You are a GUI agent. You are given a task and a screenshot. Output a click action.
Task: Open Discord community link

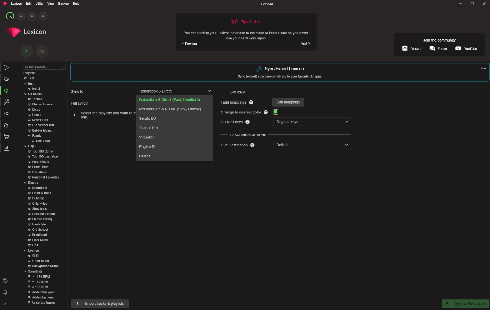pyautogui.click(x=412, y=48)
